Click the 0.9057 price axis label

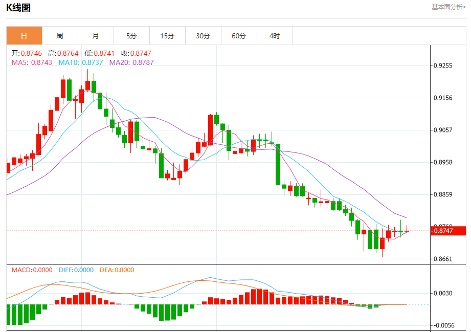pyautogui.click(x=443, y=130)
